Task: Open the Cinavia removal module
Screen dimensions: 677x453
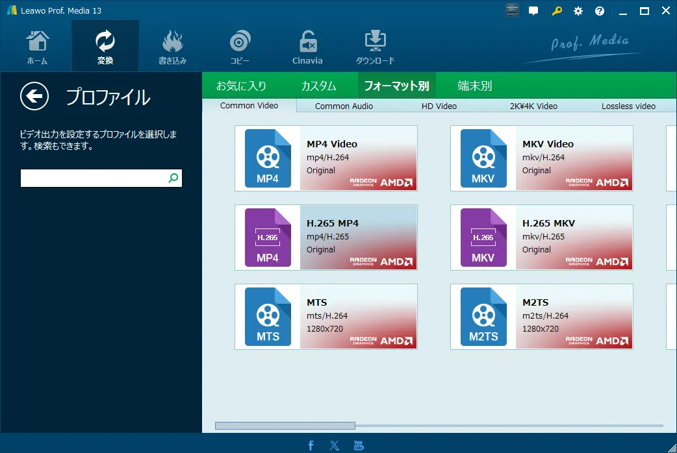Action: click(307, 47)
